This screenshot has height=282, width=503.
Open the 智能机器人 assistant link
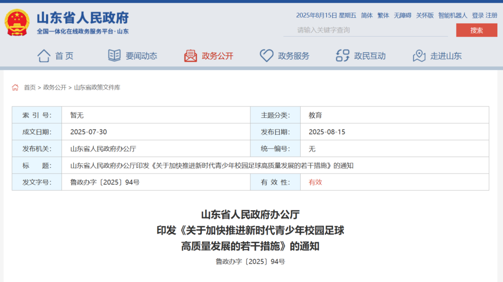click(x=453, y=15)
